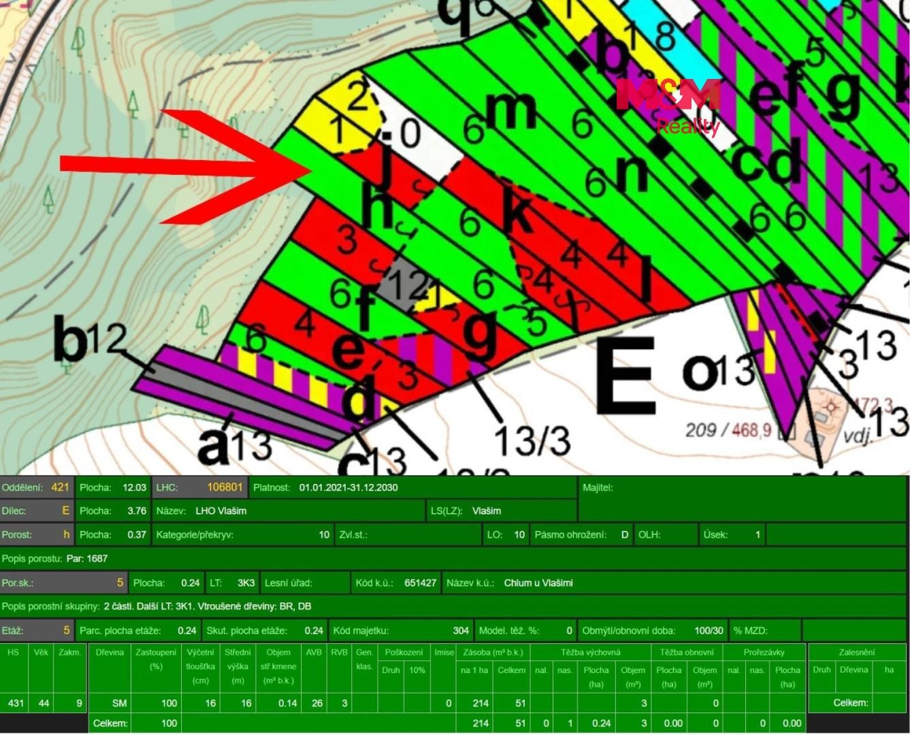Select the Dílec field value E
910x735 pixels.
[65, 510]
